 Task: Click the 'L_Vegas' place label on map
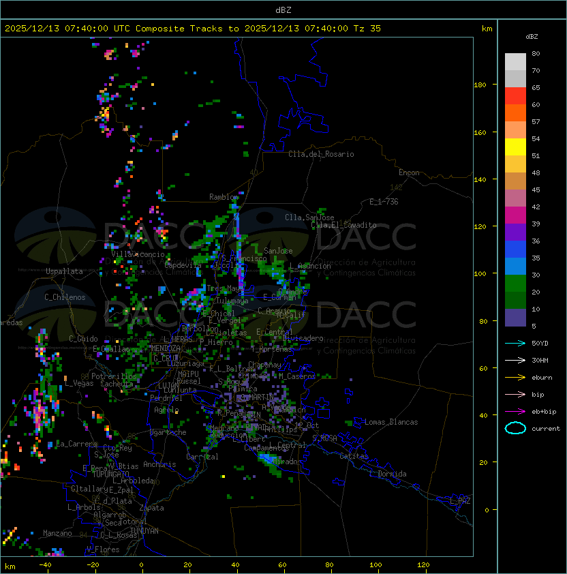tap(79, 383)
